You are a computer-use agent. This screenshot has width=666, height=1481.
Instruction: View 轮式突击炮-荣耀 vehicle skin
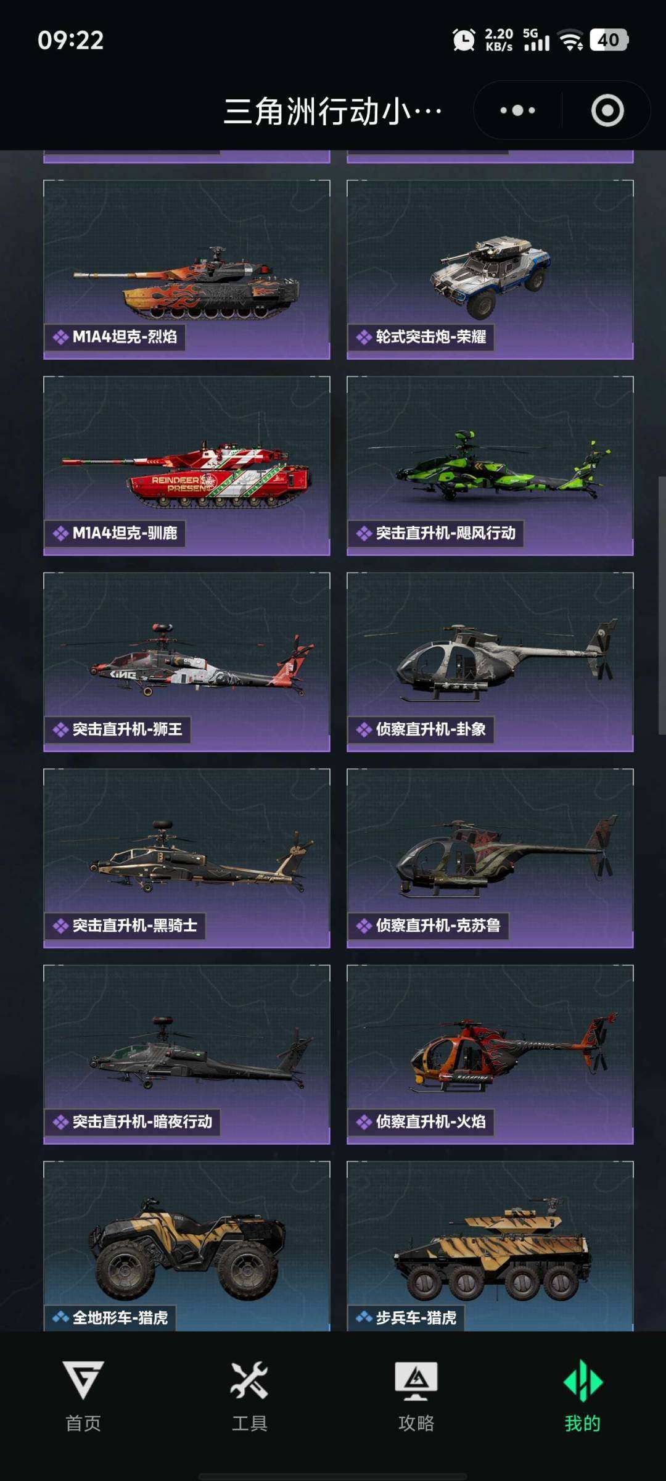pyautogui.click(x=490, y=270)
